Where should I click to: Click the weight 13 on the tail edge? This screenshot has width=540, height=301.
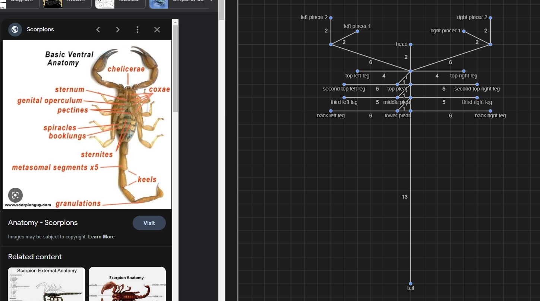pos(405,197)
